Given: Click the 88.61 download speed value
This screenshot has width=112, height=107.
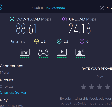Looking at the screenshot, I should [x=27, y=29].
